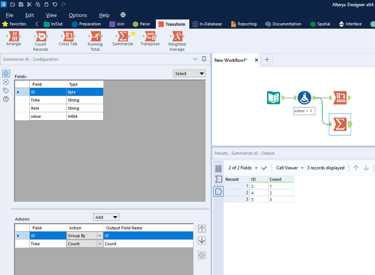Open the Options menu
The height and width of the screenshot is (275, 375).
point(78,15)
